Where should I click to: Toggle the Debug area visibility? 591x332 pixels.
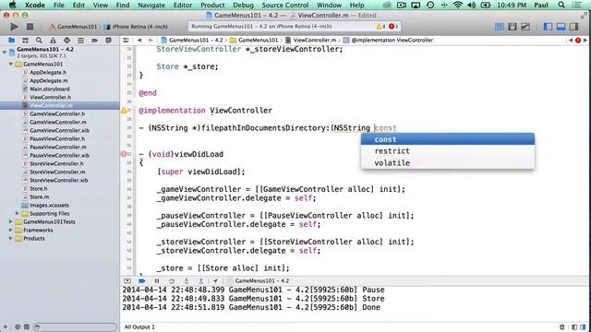click(561, 27)
